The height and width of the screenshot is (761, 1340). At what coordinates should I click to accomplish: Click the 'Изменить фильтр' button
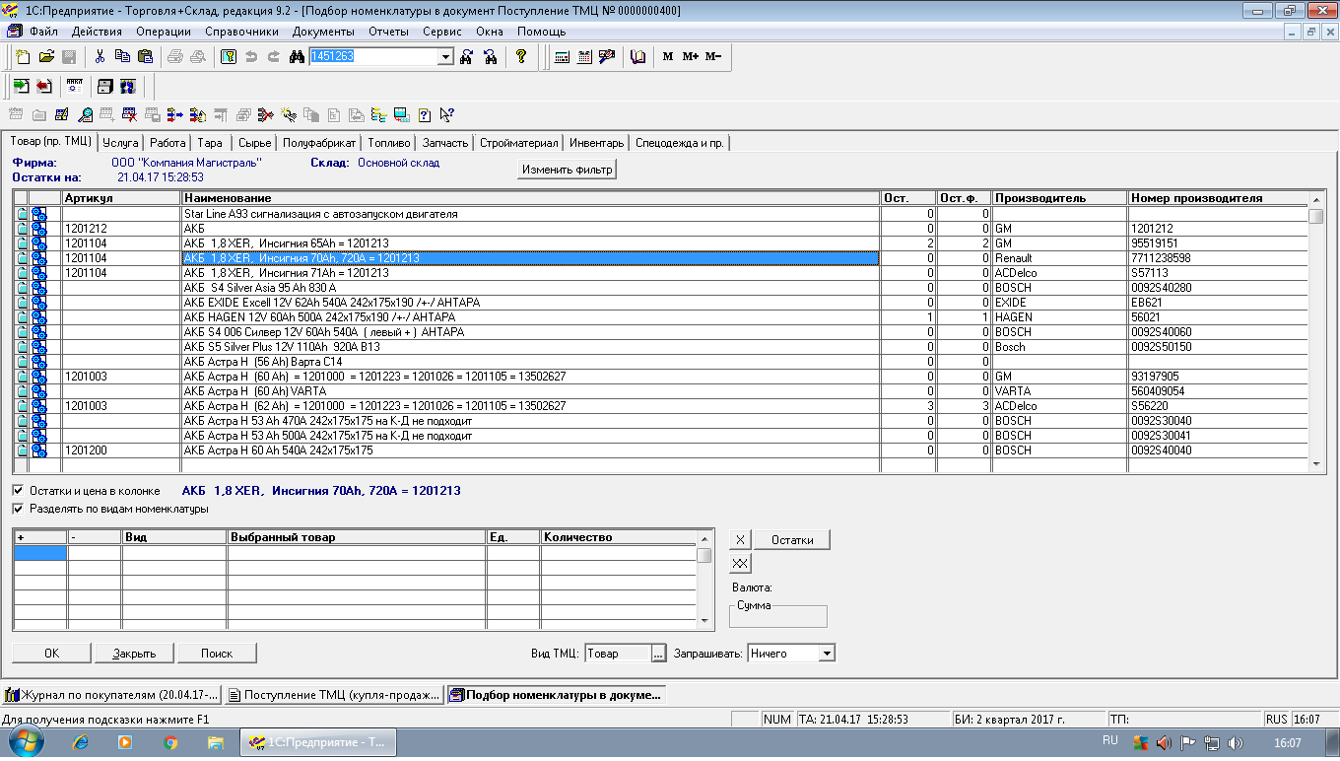coord(567,170)
